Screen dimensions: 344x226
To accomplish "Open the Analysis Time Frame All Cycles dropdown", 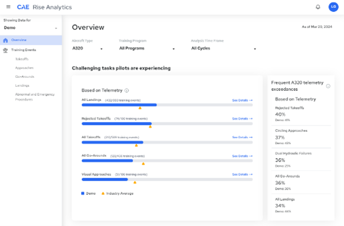I will 223,48.
